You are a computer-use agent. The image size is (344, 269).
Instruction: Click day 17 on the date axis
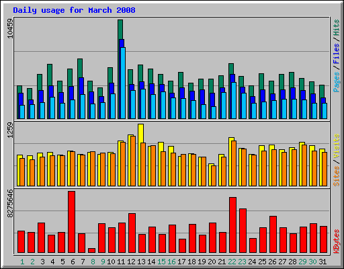coord(181,262)
